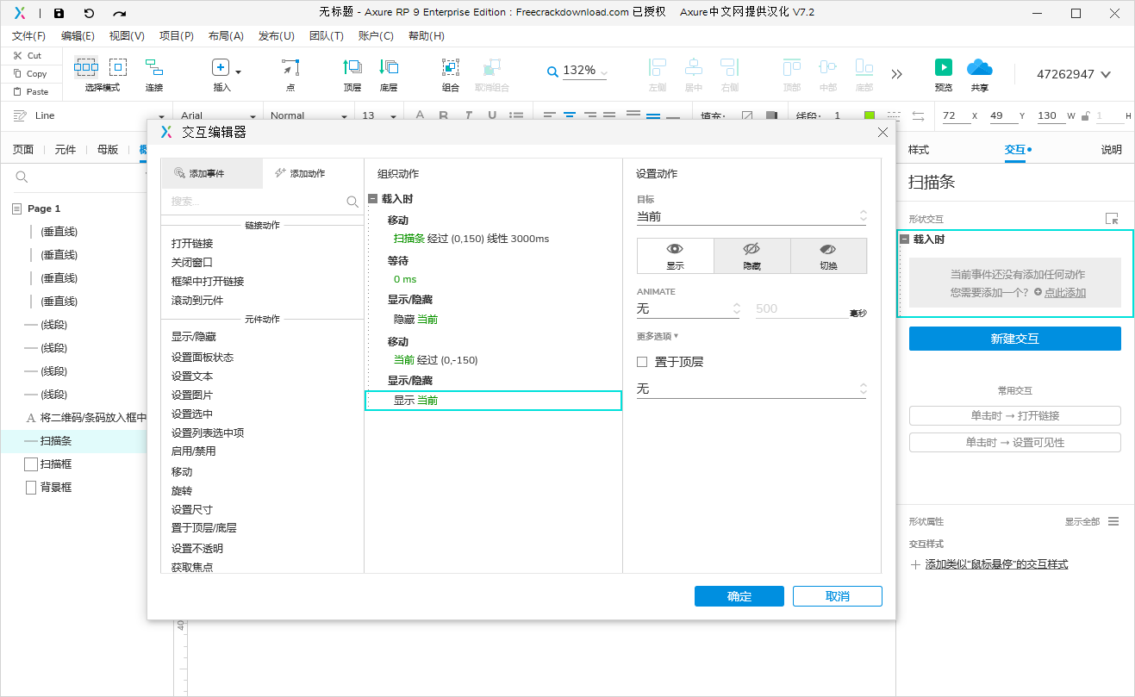The width and height of the screenshot is (1135, 697).
Task: Click the Undo arrow icon
Action: 89,13
